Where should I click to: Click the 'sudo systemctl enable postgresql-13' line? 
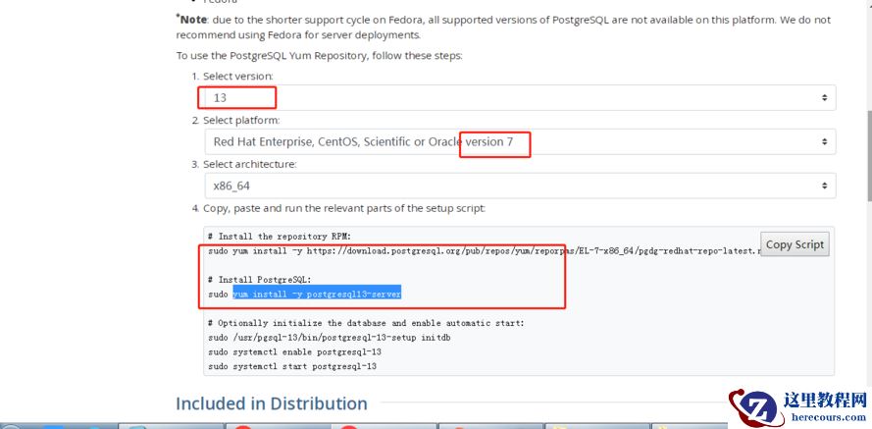point(294,352)
